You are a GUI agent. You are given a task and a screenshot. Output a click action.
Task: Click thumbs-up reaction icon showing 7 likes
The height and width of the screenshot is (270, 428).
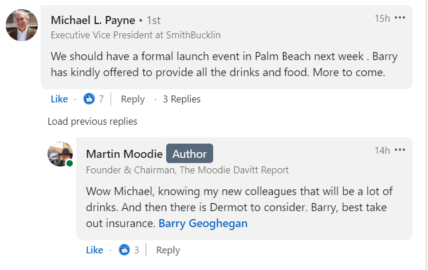(x=89, y=98)
